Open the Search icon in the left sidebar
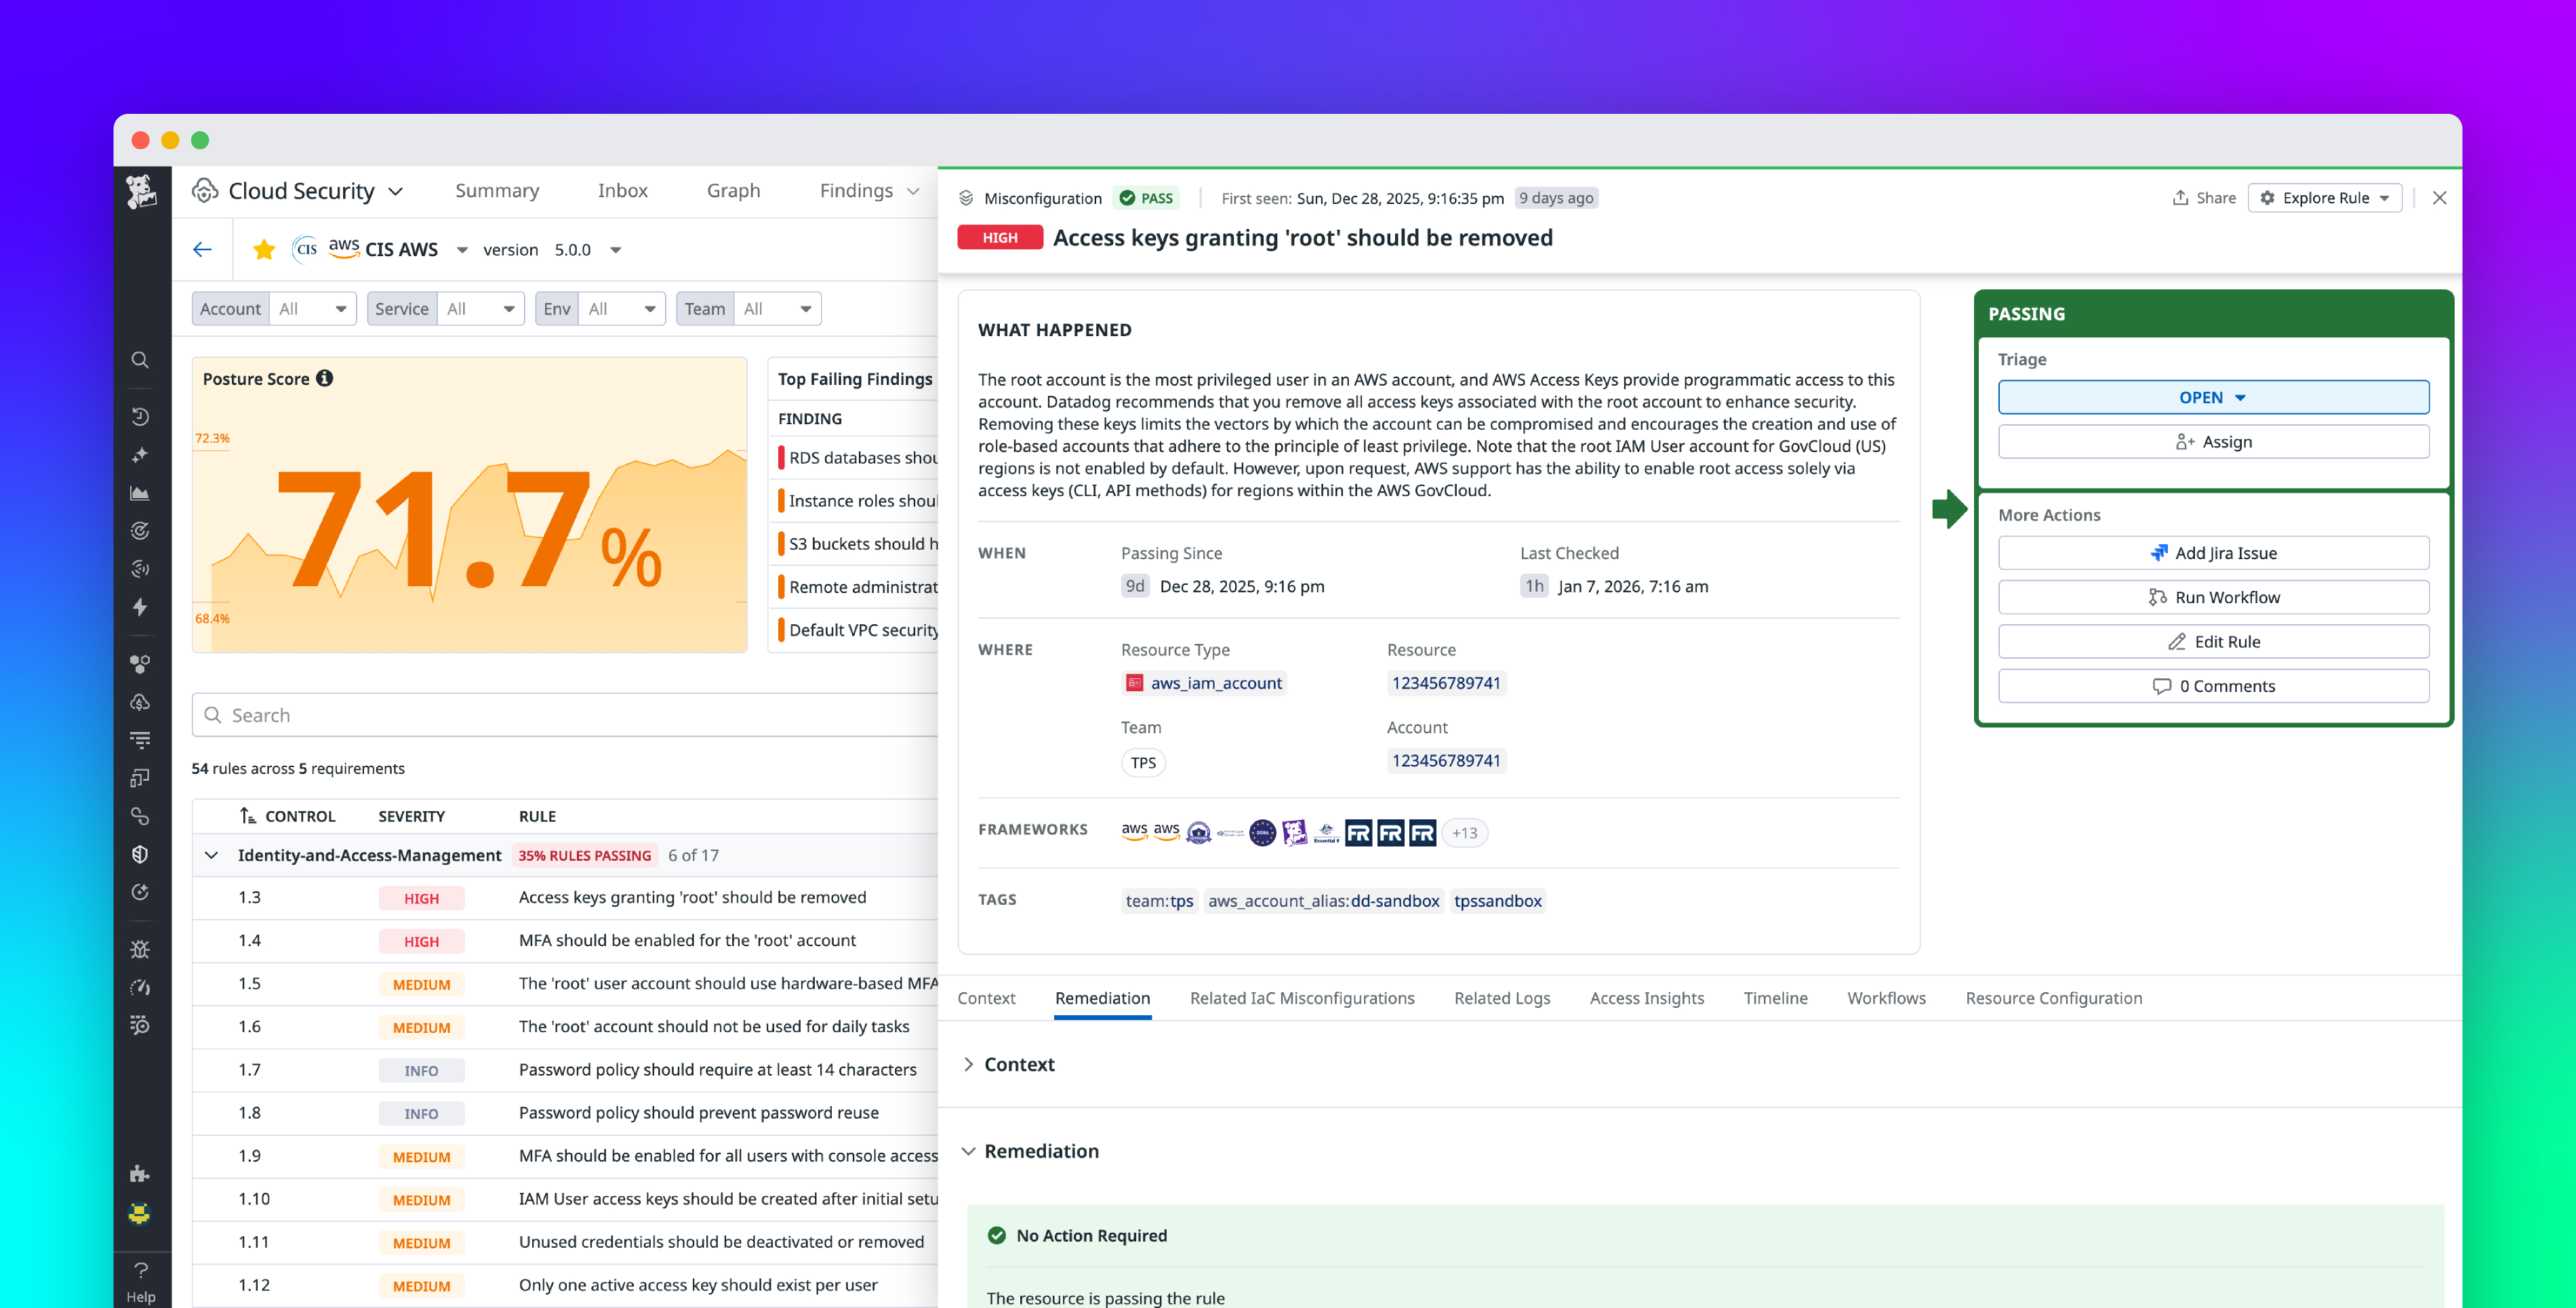This screenshot has height=1308, width=2576. pyautogui.click(x=140, y=360)
